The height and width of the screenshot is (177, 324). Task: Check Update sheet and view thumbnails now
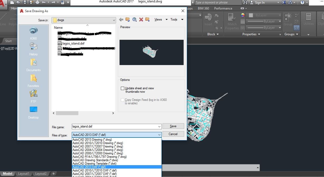tap(122, 88)
